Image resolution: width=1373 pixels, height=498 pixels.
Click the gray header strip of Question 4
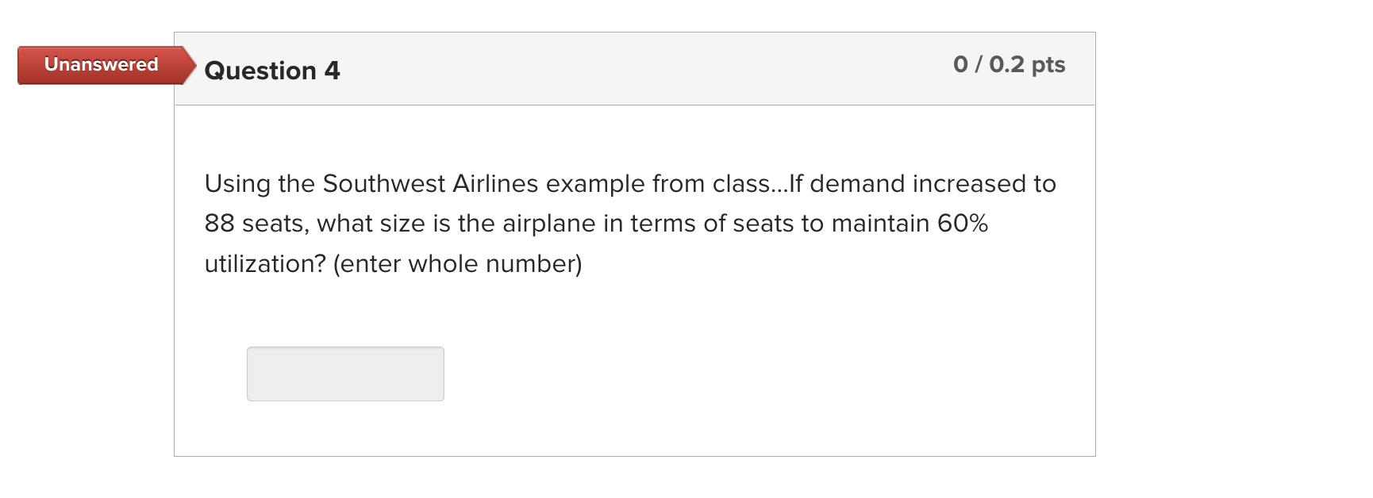[x=635, y=68]
